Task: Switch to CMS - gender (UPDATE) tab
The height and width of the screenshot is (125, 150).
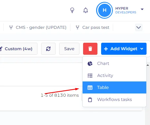Action: (x=38, y=28)
